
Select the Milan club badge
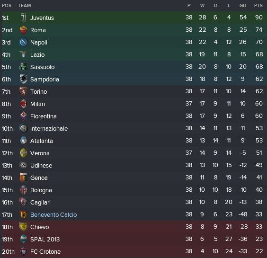point(23,104)
